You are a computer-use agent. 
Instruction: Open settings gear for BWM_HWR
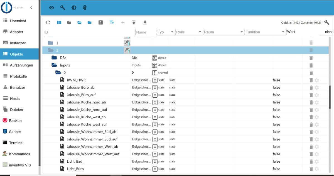[316, 80]
